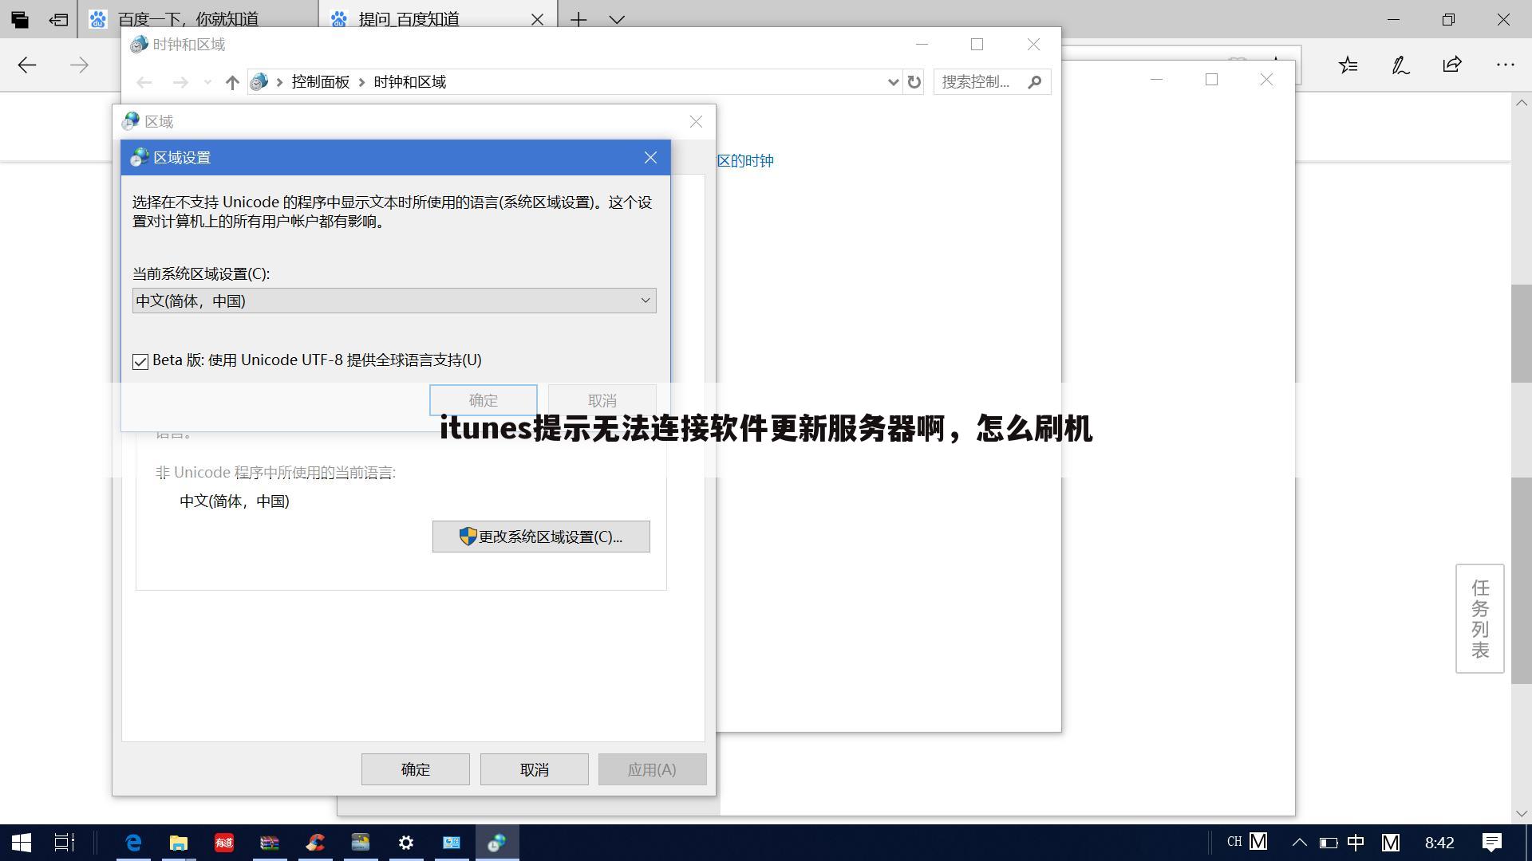Screen dimensions: 1532x861
Task: Click the 区的时钟 link
Action: pos(745,161)
